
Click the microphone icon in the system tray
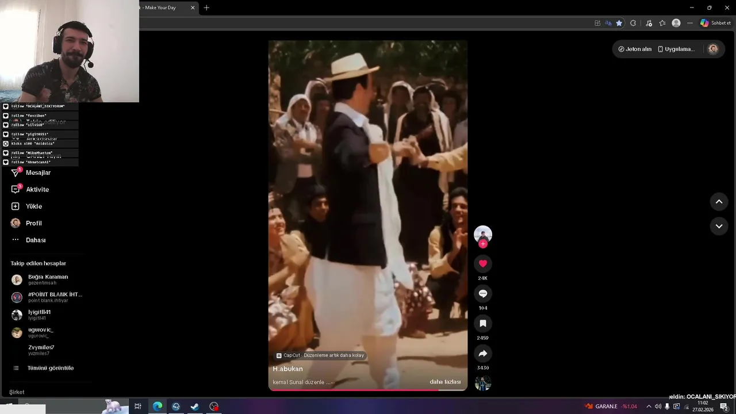pyautogui.click(x=667, y=407)
